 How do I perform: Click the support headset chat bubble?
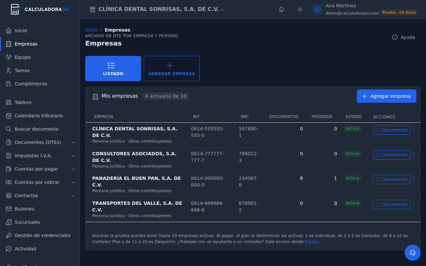(x=413, y=253)
